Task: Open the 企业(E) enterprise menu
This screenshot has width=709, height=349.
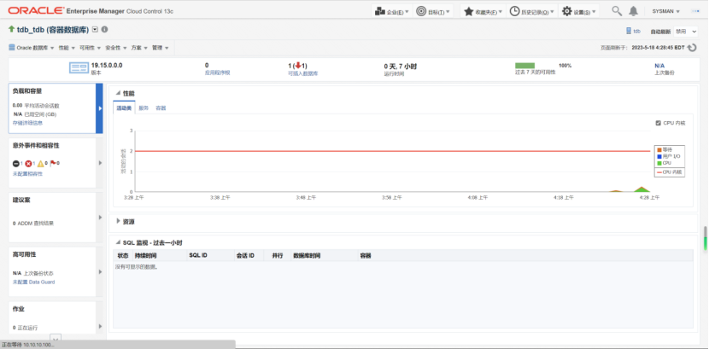Action: click(x=391, y=11)
